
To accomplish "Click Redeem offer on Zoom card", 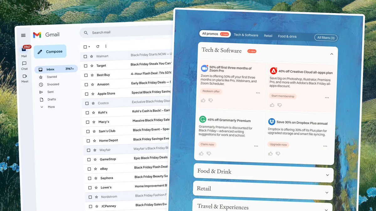I will (211, 91).
